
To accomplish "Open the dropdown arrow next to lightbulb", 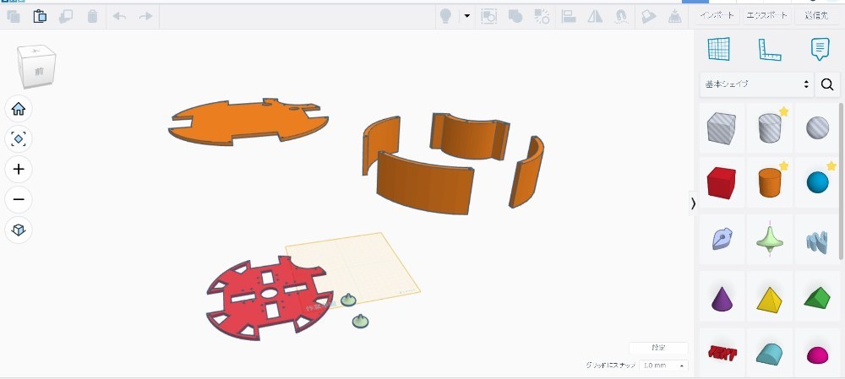I will [466, 16].
